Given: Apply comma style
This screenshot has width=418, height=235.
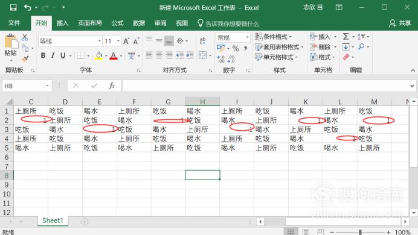Looking at the screenshot, I should point(245,48).
